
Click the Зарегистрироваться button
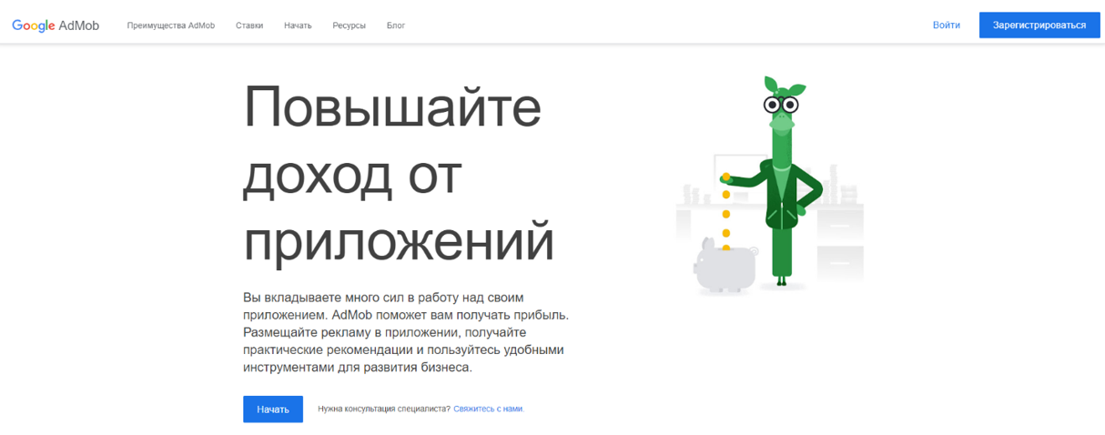point(1039,25)
